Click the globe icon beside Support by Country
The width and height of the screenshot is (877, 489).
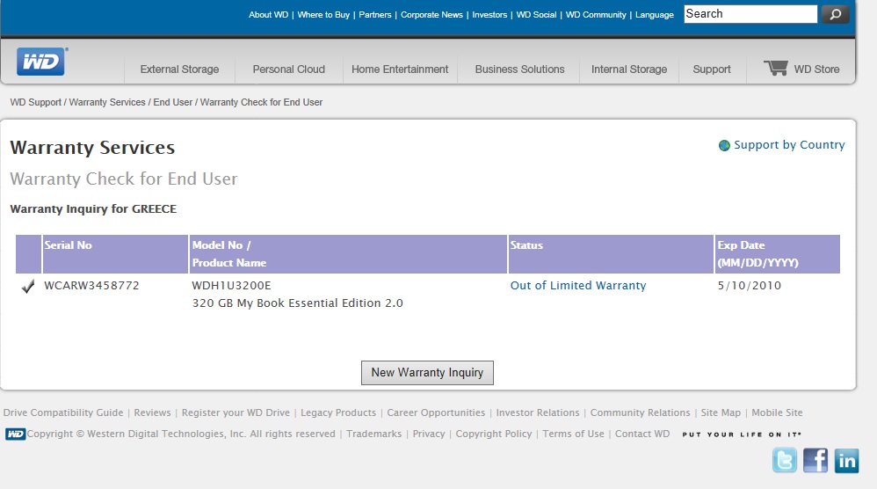click(724, 145)
